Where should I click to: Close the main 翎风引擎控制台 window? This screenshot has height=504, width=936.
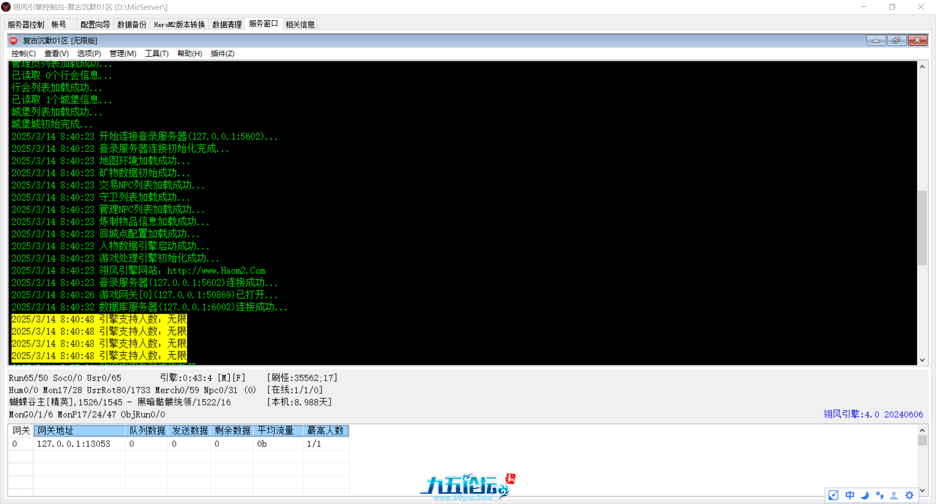(x=921, y=7)
